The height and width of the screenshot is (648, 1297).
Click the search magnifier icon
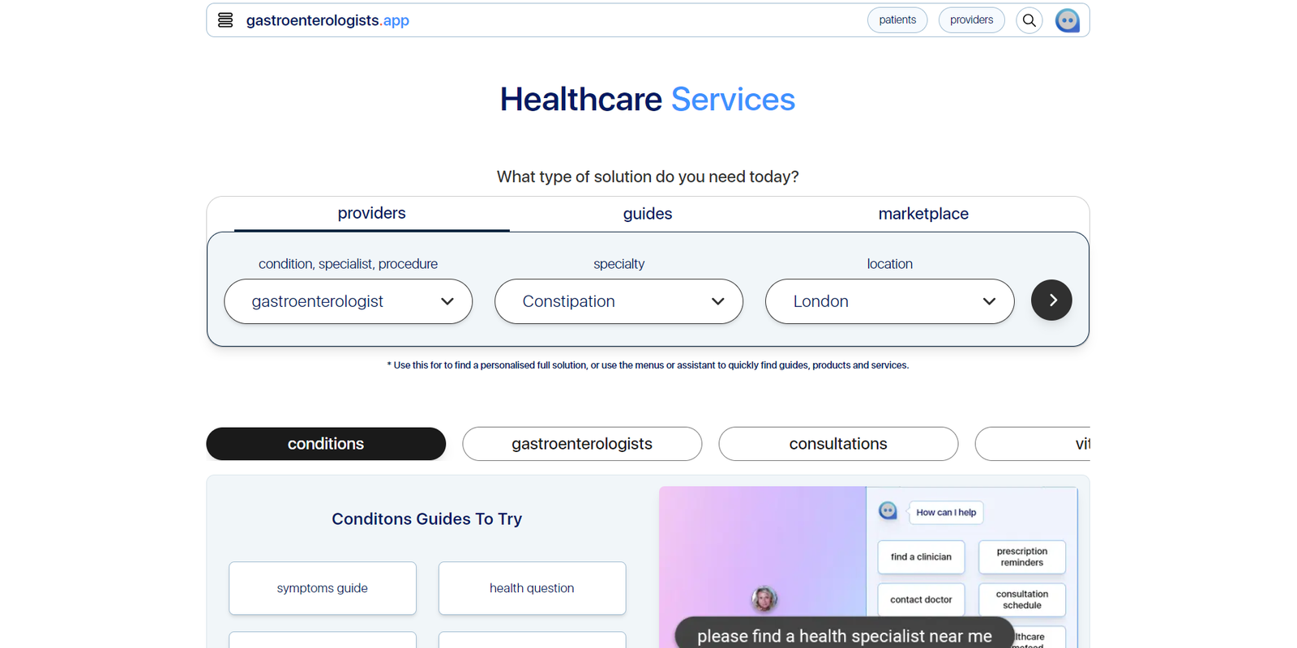[1029, 20]
